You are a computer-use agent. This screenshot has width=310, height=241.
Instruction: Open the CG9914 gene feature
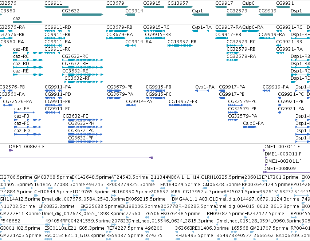coord(130,15)
